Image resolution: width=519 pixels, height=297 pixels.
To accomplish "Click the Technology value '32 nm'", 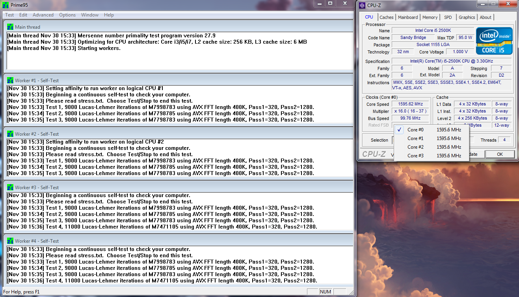I will coord(403,52).
